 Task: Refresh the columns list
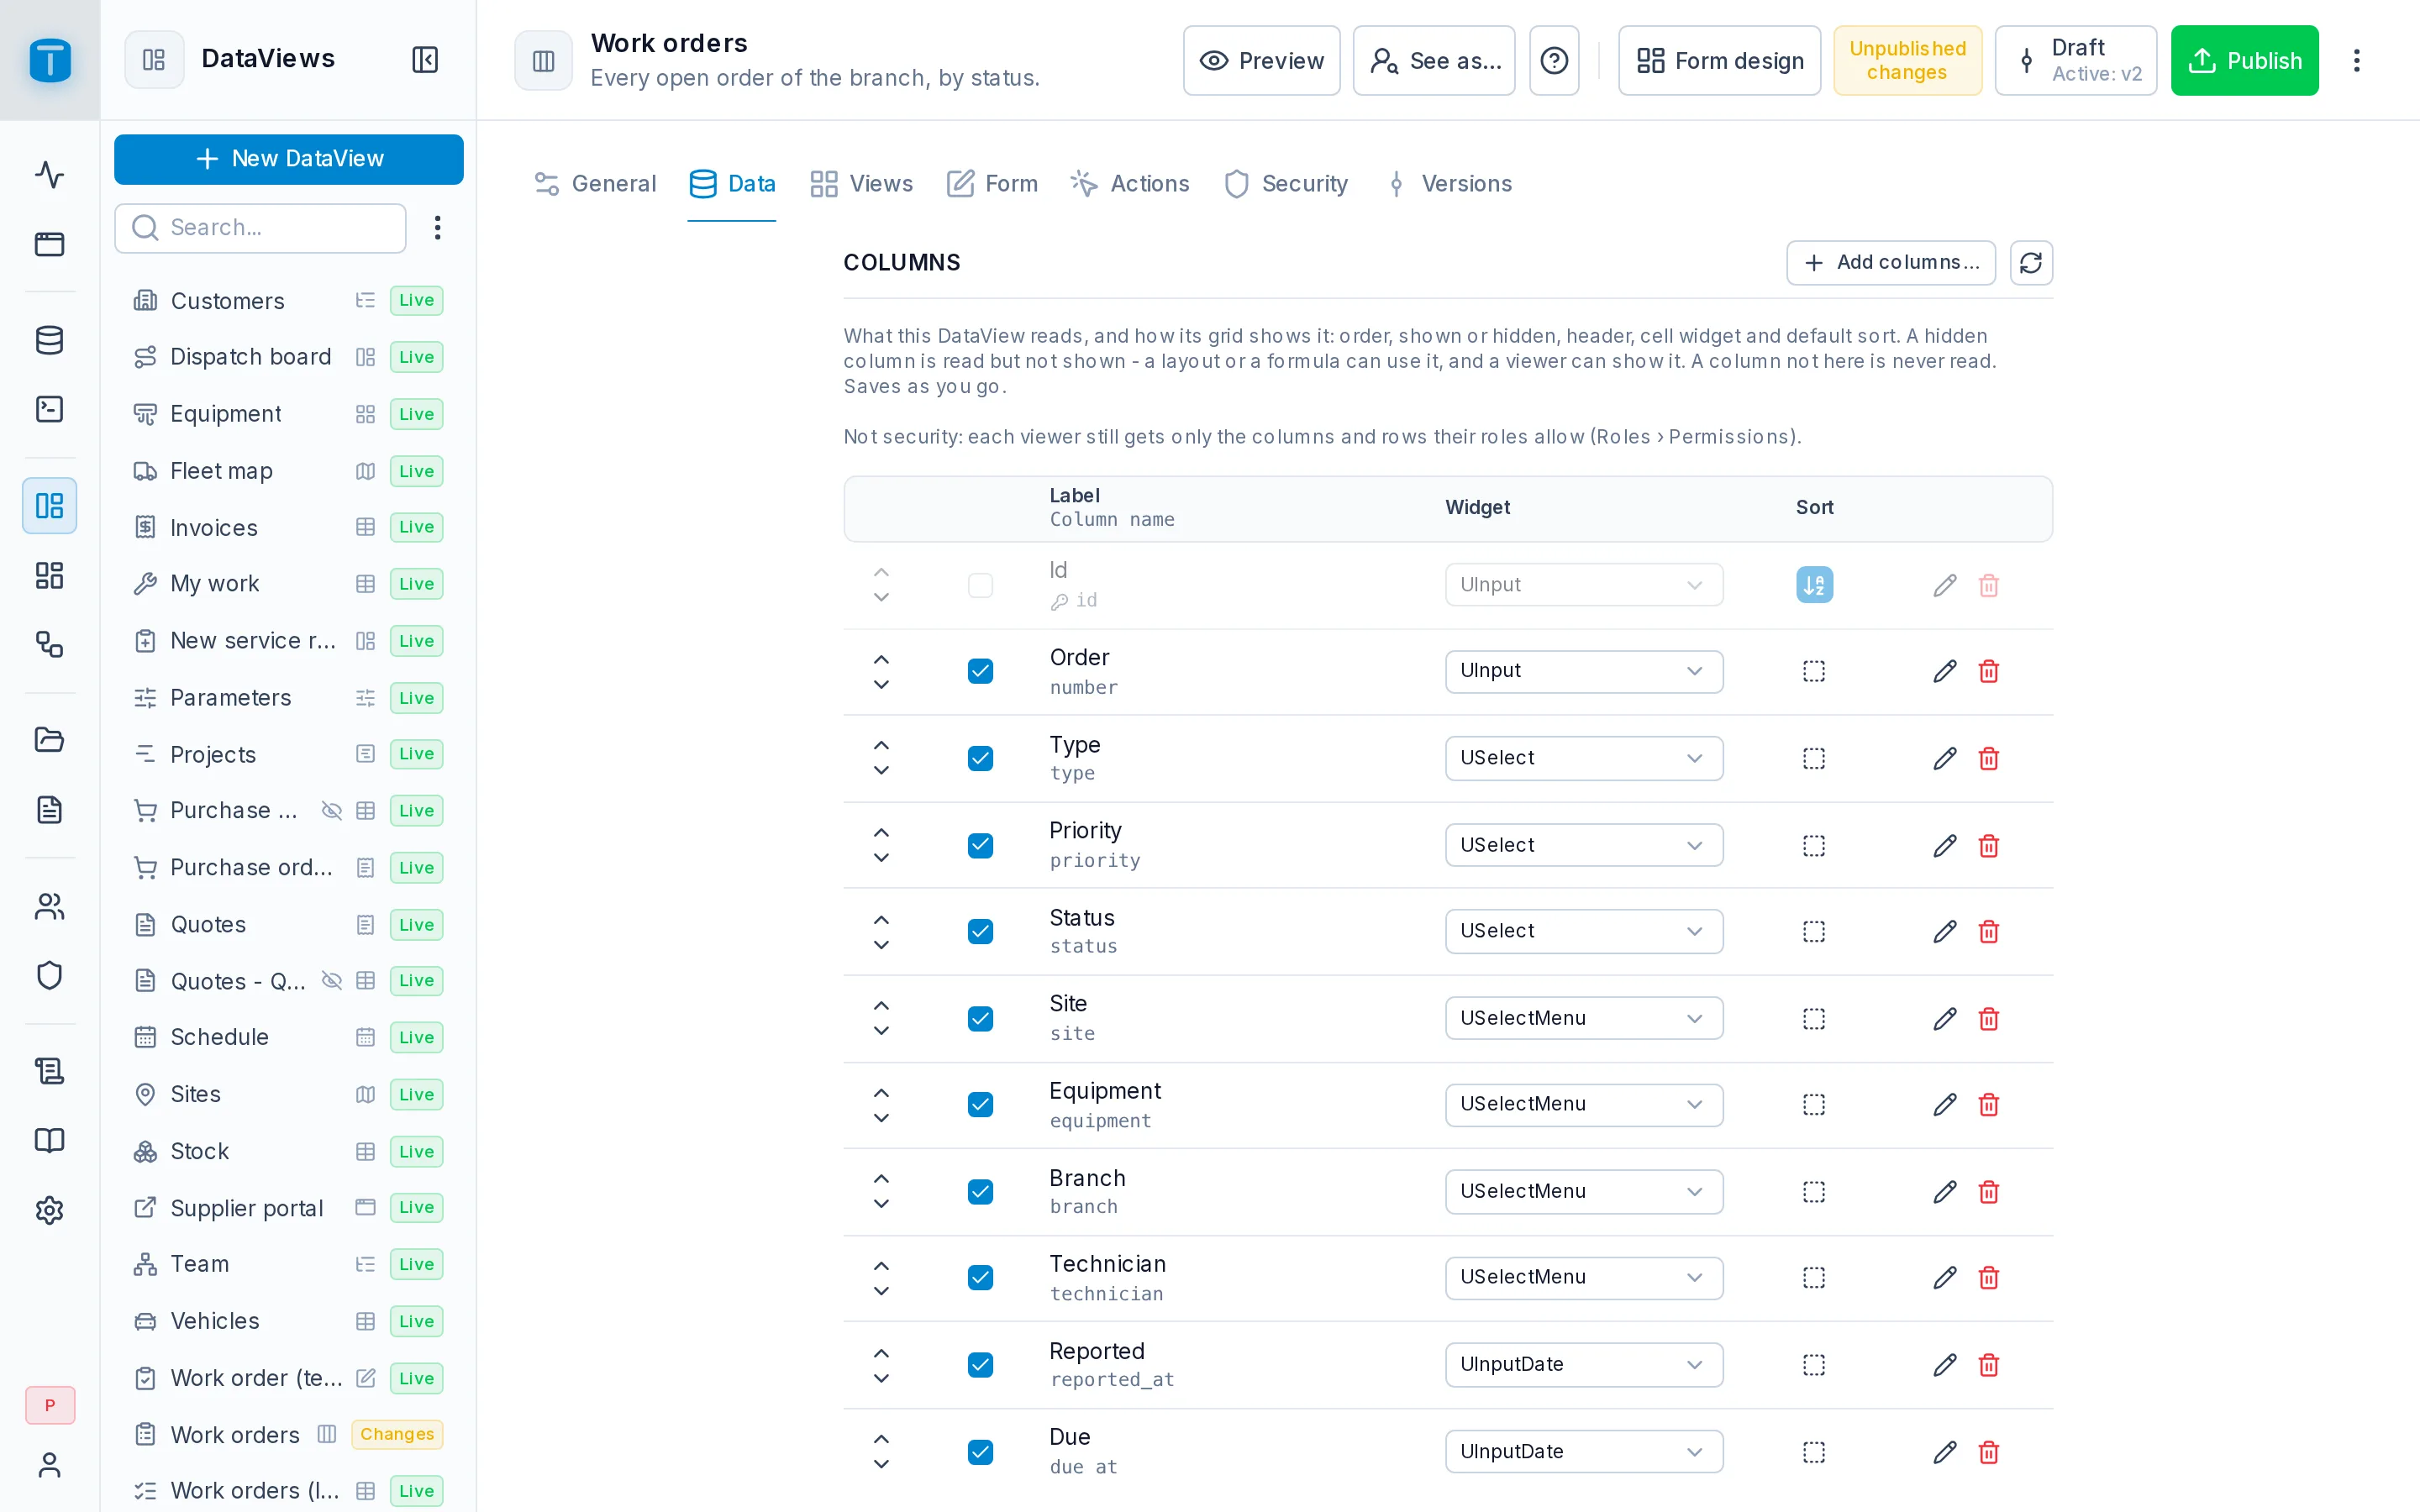point(2030,263)
